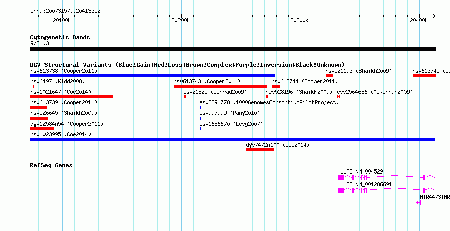Screen dimensions: 450x231
Task: Select the dgv7472n100 (Coe2014) label
Action: 278,145
